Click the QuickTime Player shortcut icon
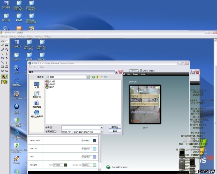The width and height of the screenshot is (217, 174). tap(17, 135)
